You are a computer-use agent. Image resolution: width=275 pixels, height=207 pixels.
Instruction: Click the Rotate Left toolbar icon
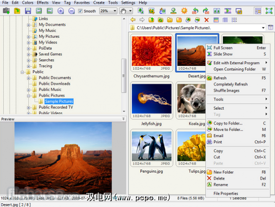(195, 11)
